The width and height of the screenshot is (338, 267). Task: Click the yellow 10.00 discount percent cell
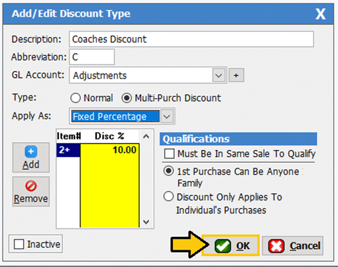coord(109,150)
